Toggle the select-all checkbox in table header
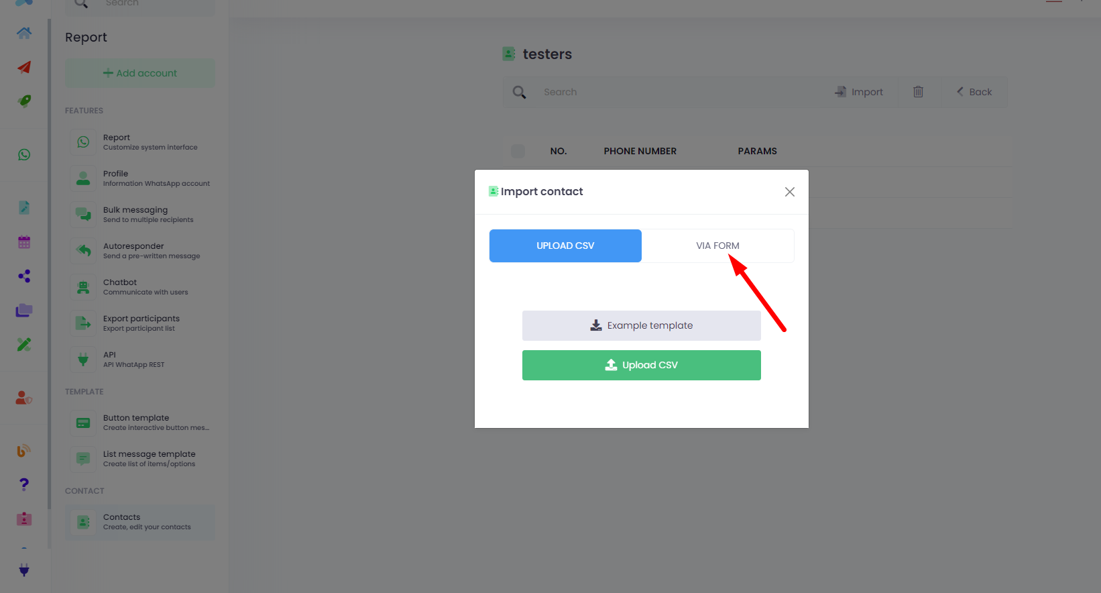This screenshot has height=593, width=1101. 518,151
